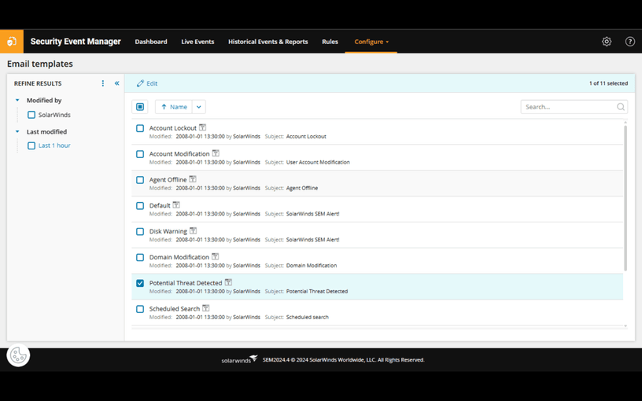Click the template icon next to Default
Screen dimensions: 642x401
click(176, 204)
